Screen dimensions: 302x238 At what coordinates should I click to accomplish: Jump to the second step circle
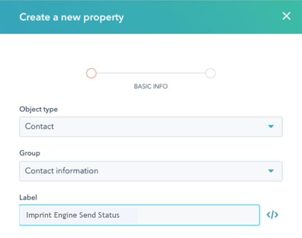click(210, 73)
